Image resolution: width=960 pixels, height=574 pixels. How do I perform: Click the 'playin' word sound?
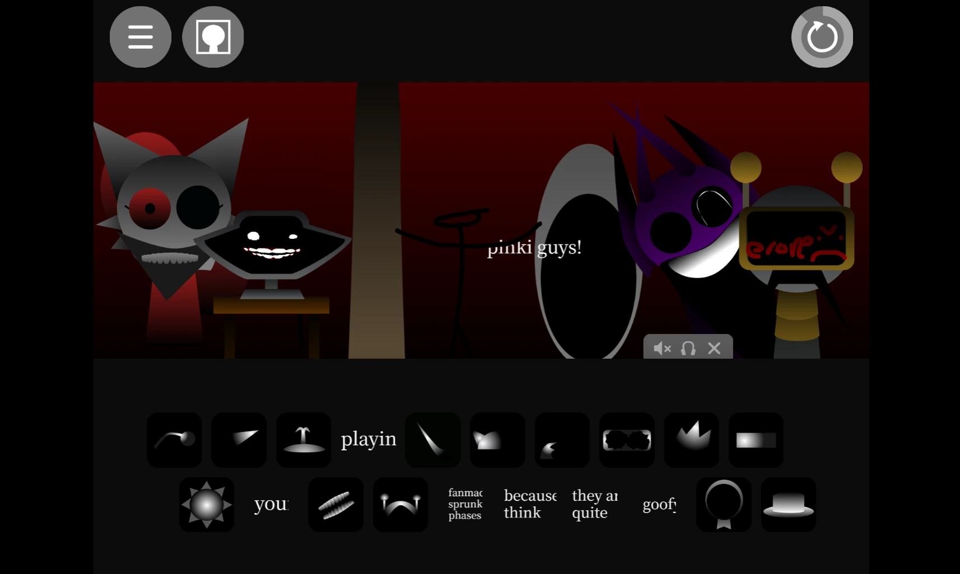[369, 440]
